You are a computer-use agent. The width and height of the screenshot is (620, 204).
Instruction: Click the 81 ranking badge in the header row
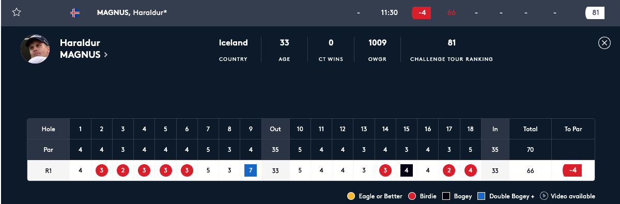click(595, 12)
